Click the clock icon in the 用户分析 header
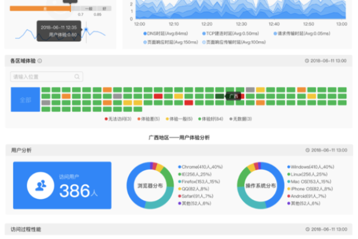The height and width of the screenshot is (239, 358). point(307,150)
